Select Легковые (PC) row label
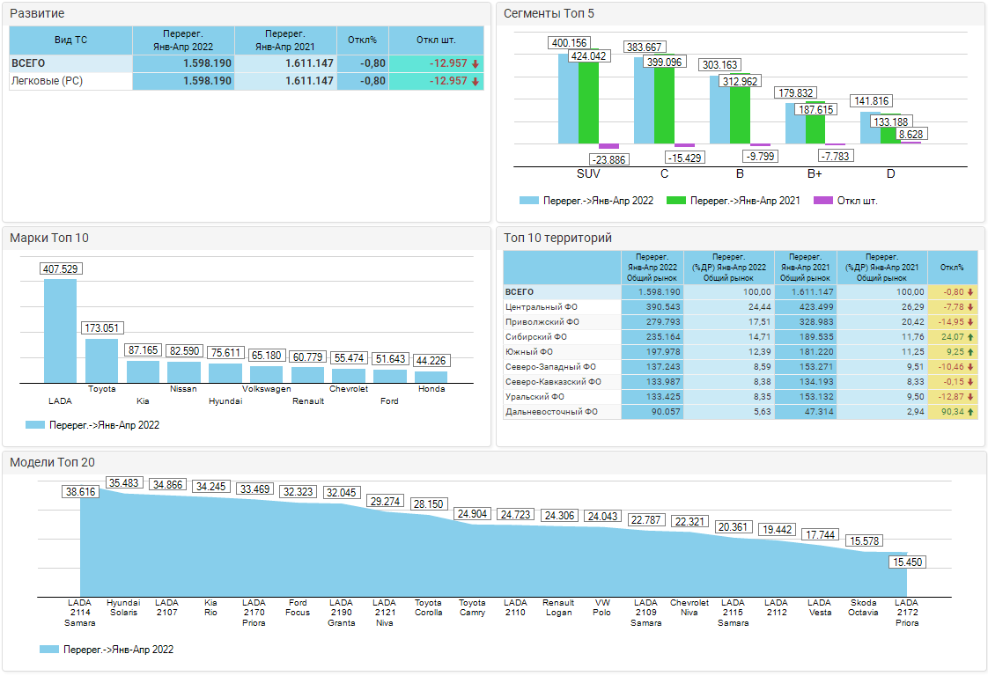The height and width of the screenshot is (698, 988). (47, 81)
